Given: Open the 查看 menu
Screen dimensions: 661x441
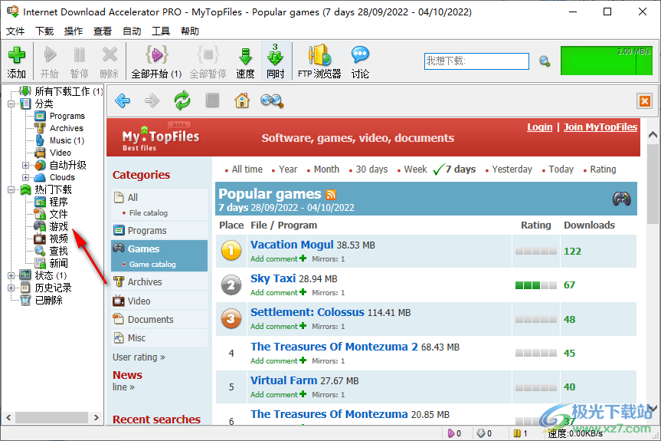Looking at the screenshot, I should tap(103, 31).
